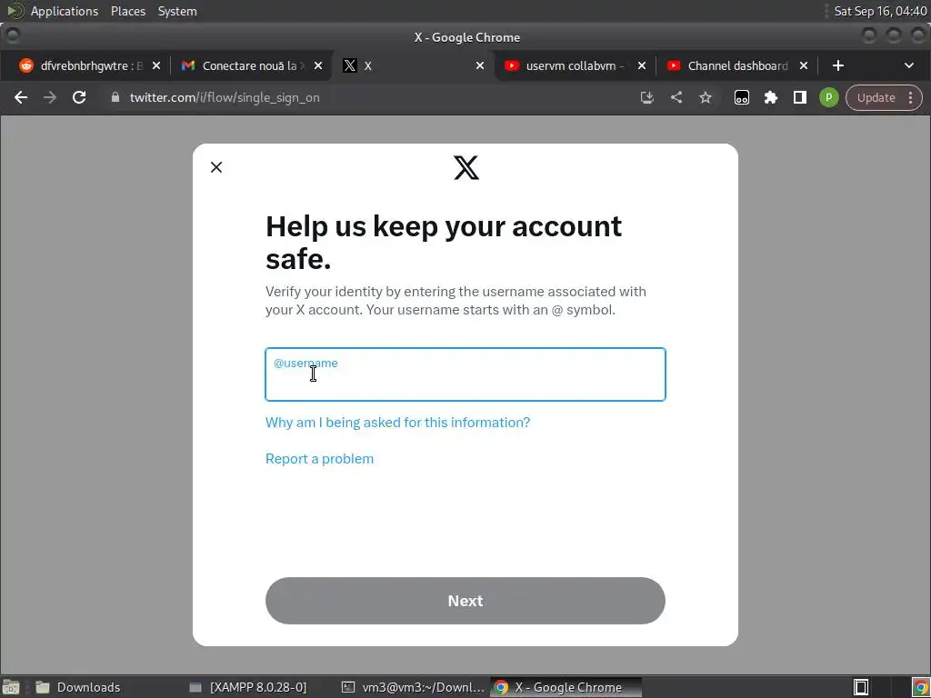Image resolution: width=931 pixels, height=698 pixels.
Task: Open the extension icon with two eyes
Action: (x=742, y=97)
